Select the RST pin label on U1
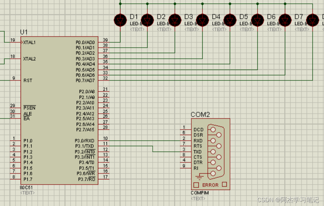This screenshot has width=324, height=206. (x=28, y=80)
